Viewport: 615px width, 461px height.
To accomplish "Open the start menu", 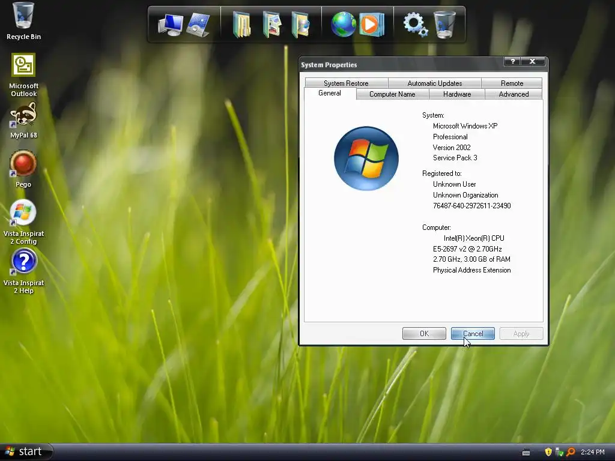I will tap(26, 452).
